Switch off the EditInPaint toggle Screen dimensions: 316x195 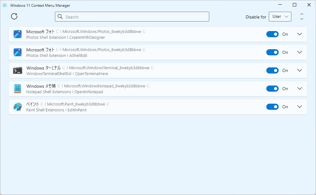pos(272,107)
